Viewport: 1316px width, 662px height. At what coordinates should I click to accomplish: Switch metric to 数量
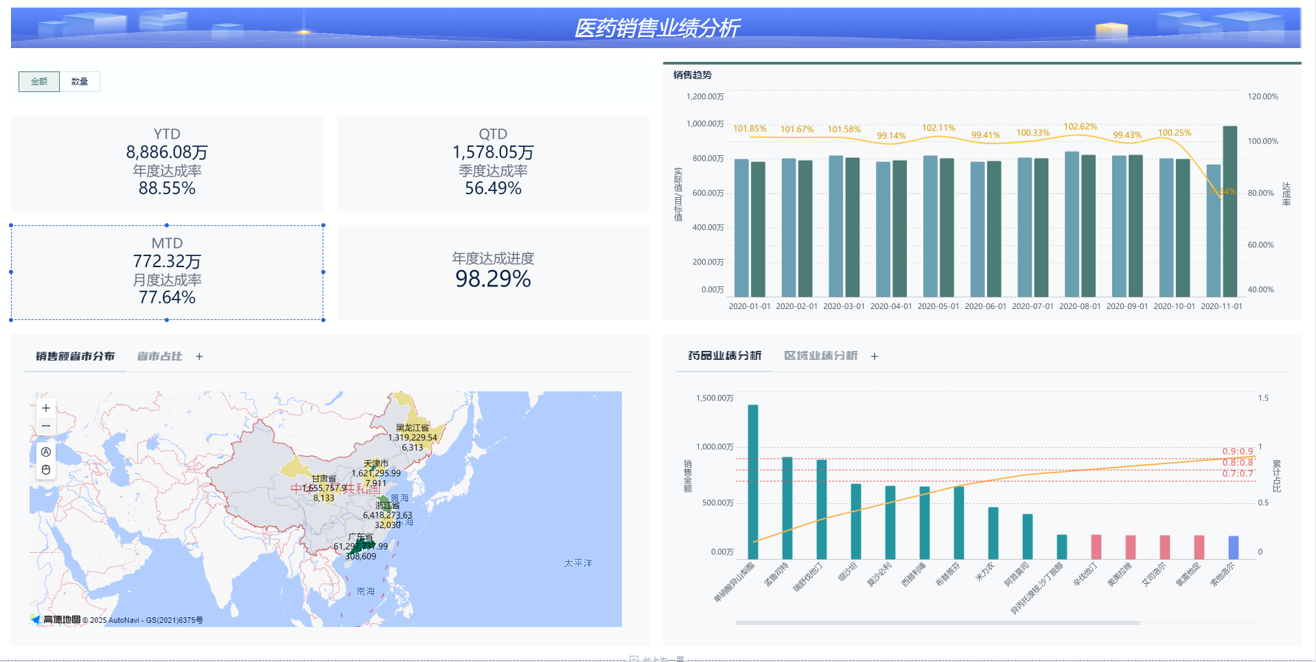click(80, 82)
